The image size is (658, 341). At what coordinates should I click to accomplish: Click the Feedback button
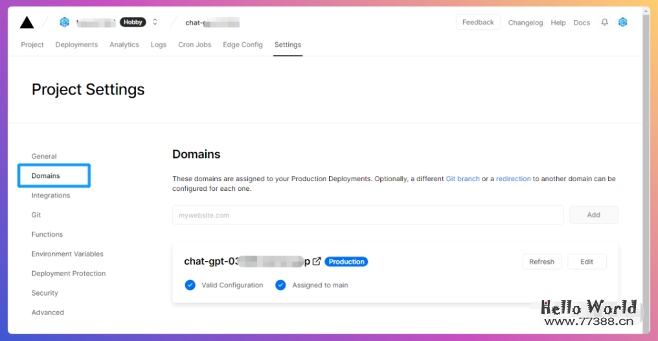(478, 23)
